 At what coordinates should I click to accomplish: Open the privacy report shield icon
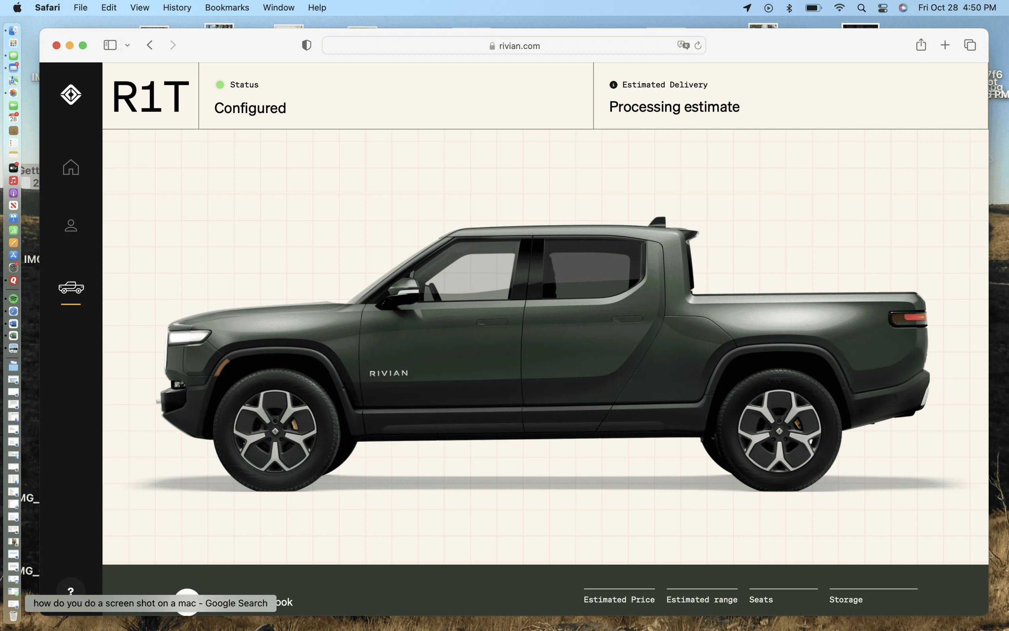click(x=306, y=45)
